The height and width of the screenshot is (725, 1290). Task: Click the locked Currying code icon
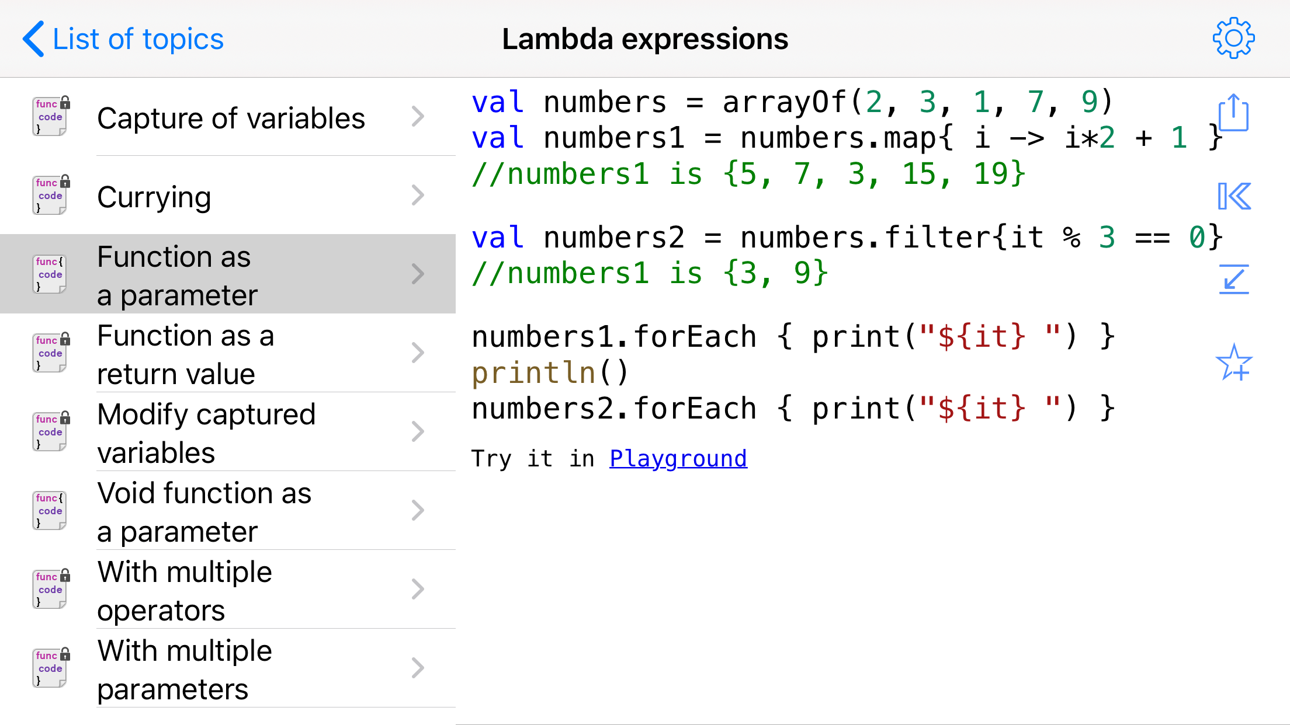(50, 195)
